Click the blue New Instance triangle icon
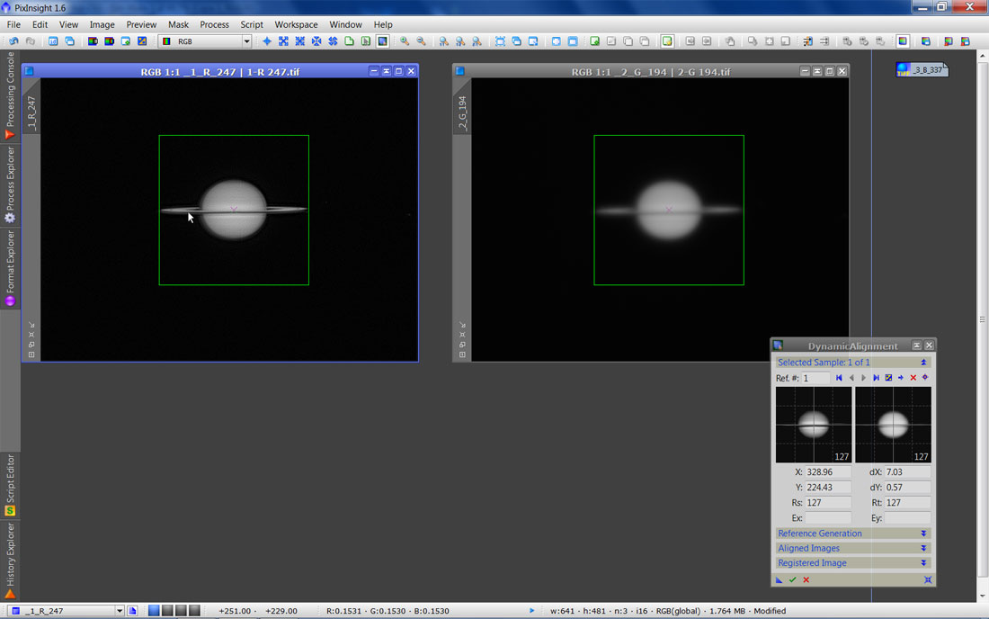The image size is (989, 619). [780, 579]
